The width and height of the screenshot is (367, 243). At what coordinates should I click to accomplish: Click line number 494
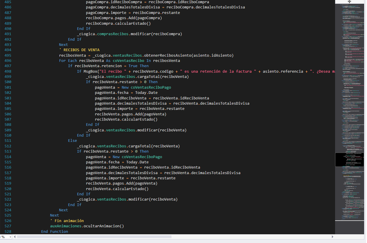click(x=8, y=50)
